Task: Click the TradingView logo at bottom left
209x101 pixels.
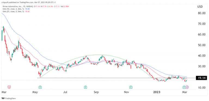Action: tap(8, 99)
